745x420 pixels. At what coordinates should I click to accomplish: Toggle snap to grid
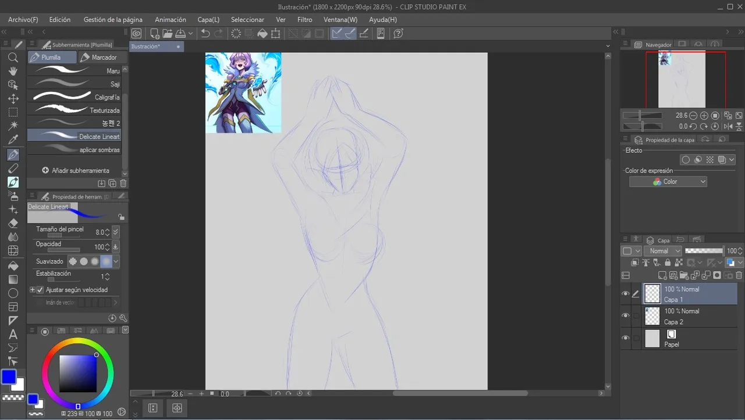364,34
